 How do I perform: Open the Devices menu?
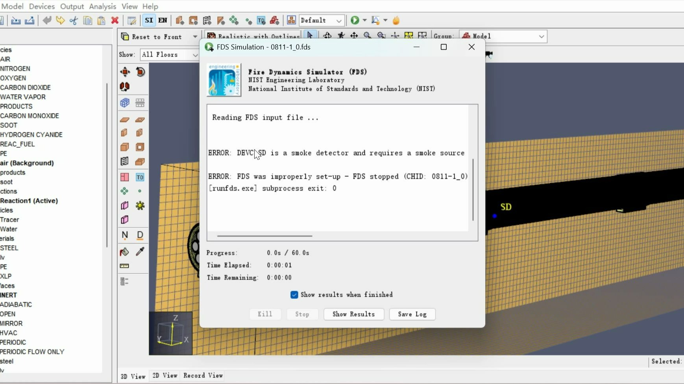(42, 6)
